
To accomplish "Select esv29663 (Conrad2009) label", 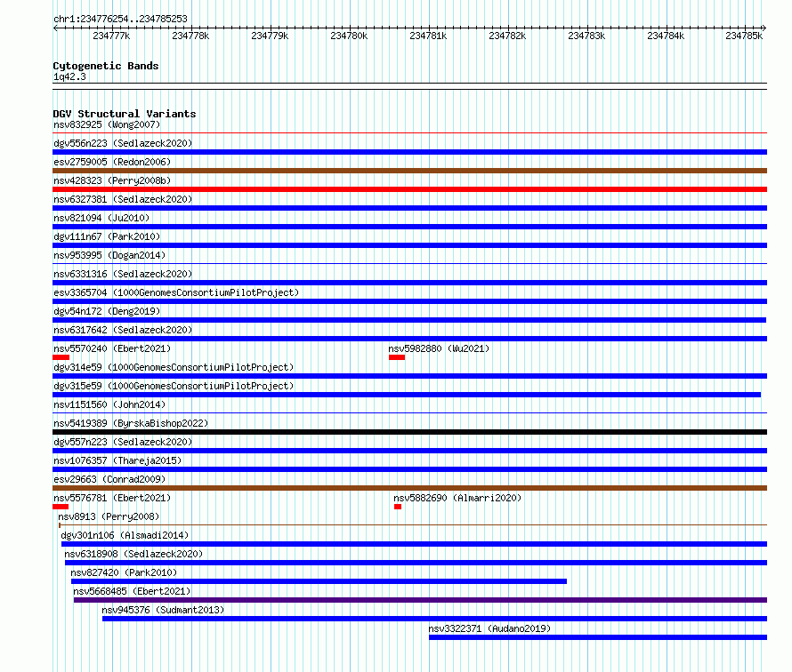I will (x=109, y=479).
